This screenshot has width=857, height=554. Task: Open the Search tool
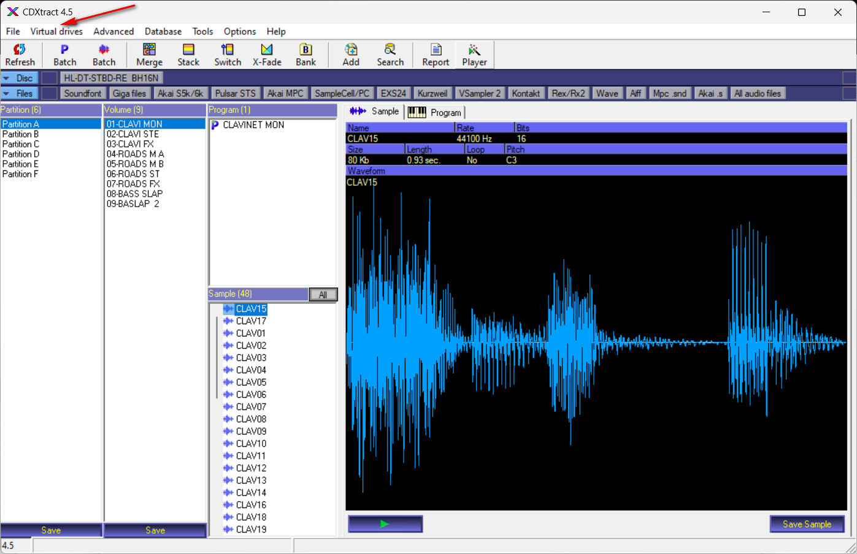[x=390, y=55]
